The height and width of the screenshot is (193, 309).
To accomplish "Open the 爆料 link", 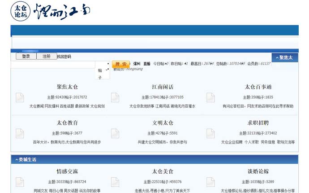I will pos(137,64).
